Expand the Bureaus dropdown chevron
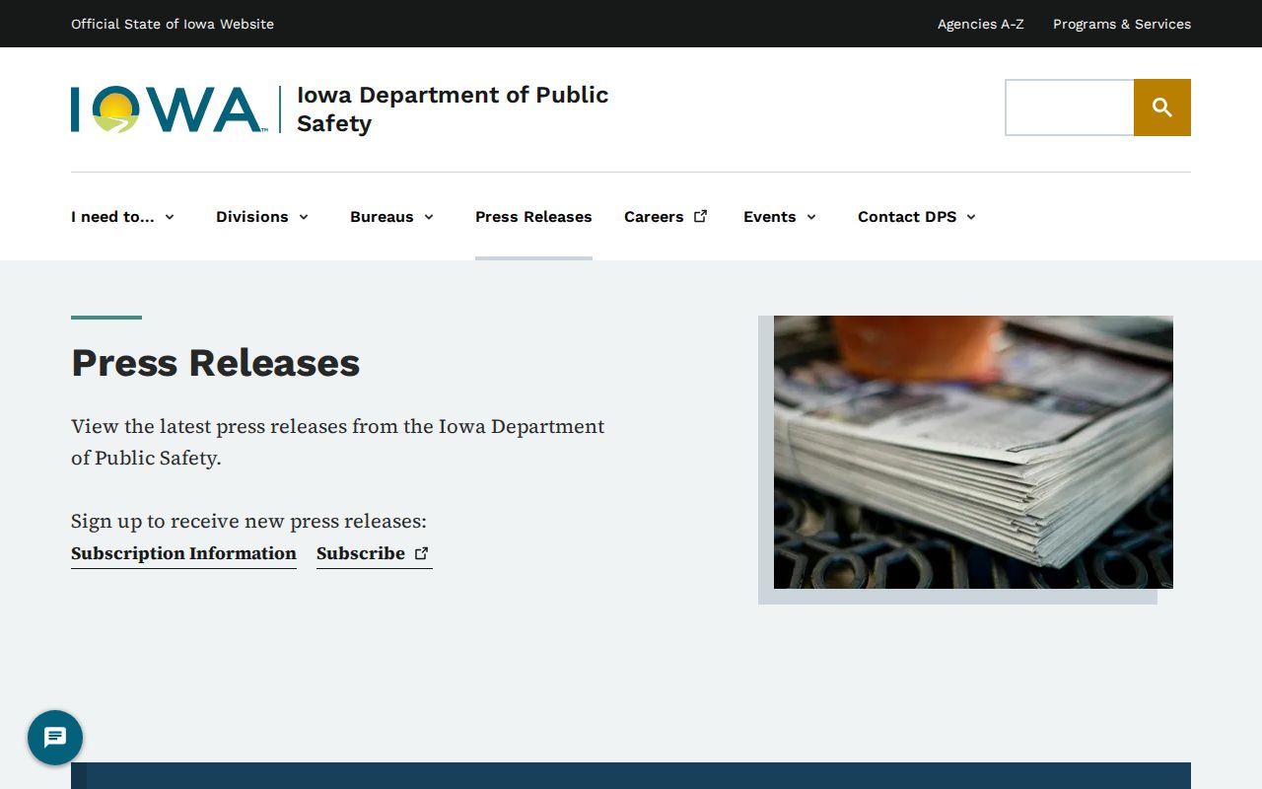 [429, 217]
